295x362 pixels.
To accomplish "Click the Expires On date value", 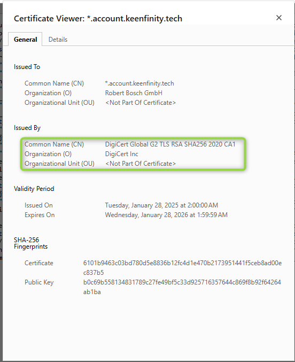I will tap(166, 215).
